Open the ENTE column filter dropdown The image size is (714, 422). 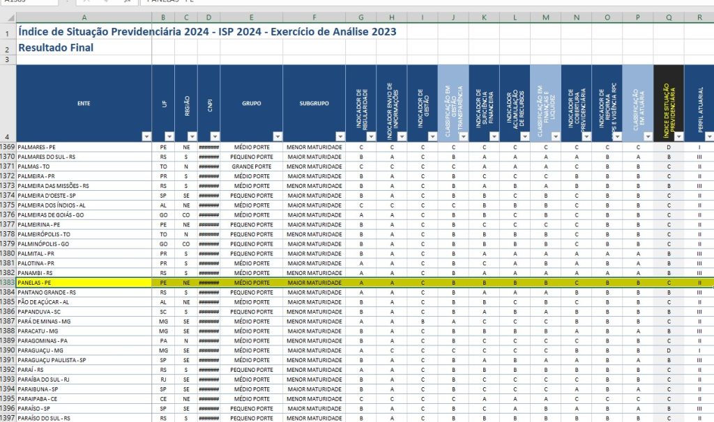146,136
